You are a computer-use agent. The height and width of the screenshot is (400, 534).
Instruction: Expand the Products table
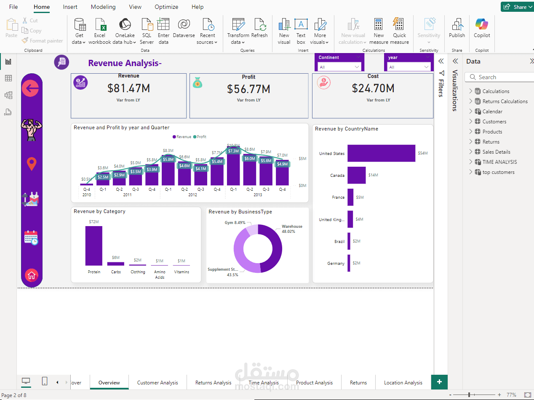[471, 131]
